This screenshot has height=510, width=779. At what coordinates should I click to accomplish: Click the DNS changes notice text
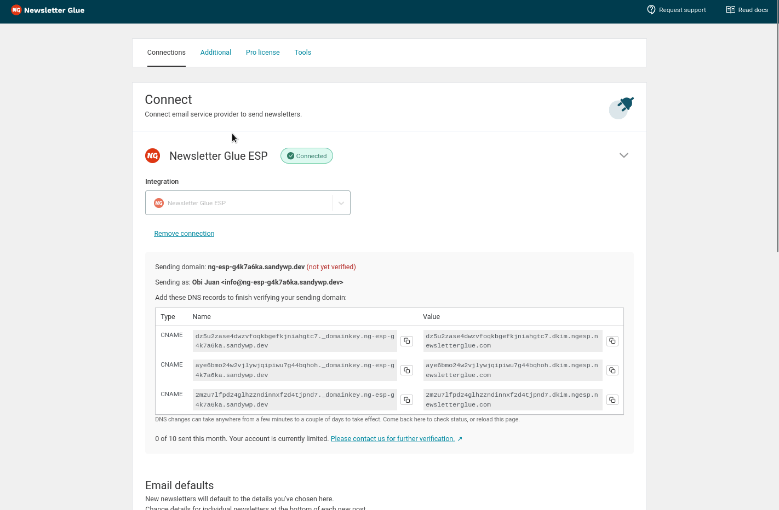click(x=337, y=420)
